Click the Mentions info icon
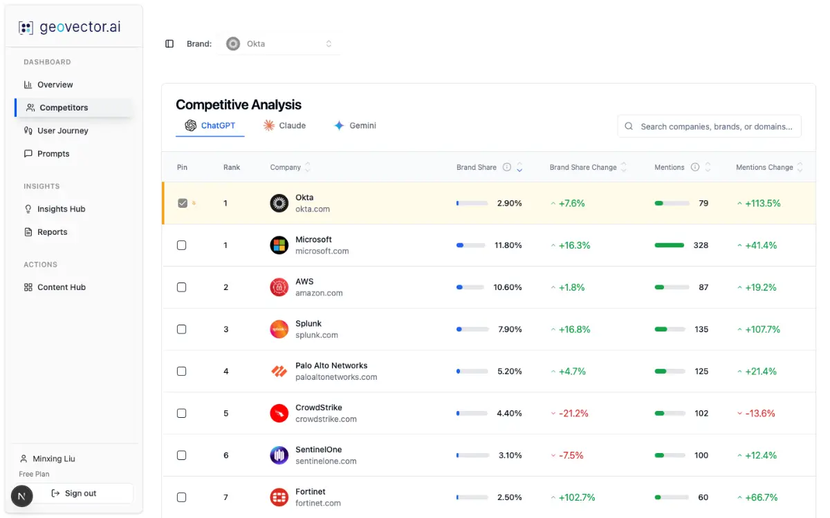830x518 pixels. 695,167
